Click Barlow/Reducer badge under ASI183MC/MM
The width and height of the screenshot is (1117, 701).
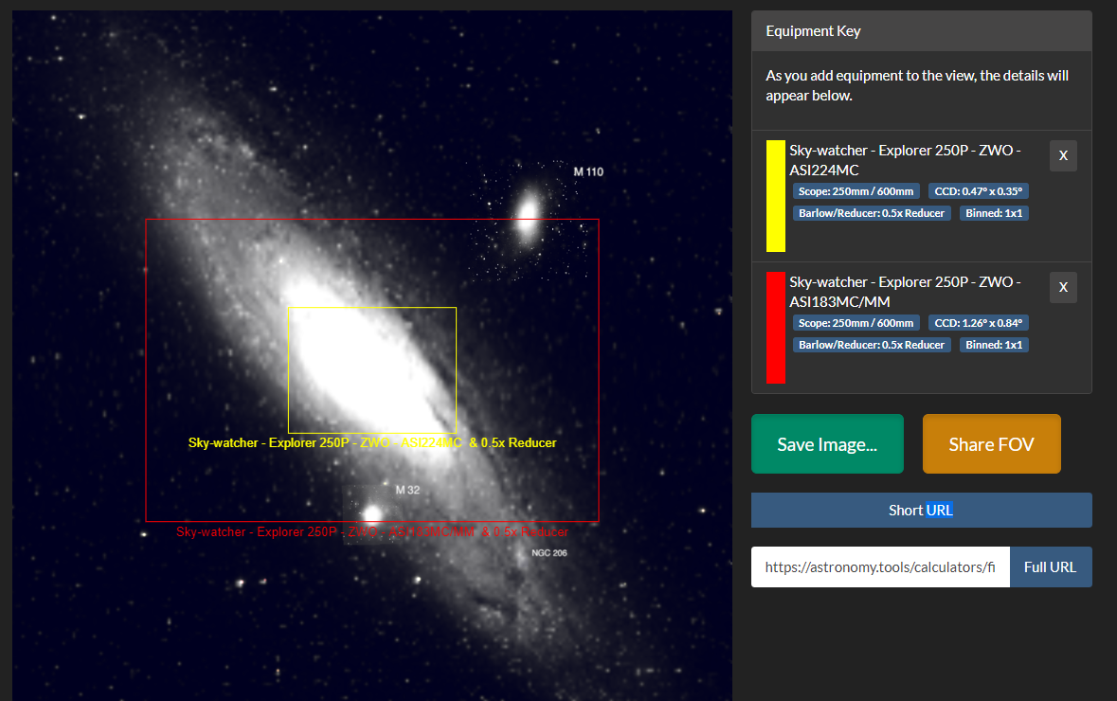coord(872,345)
